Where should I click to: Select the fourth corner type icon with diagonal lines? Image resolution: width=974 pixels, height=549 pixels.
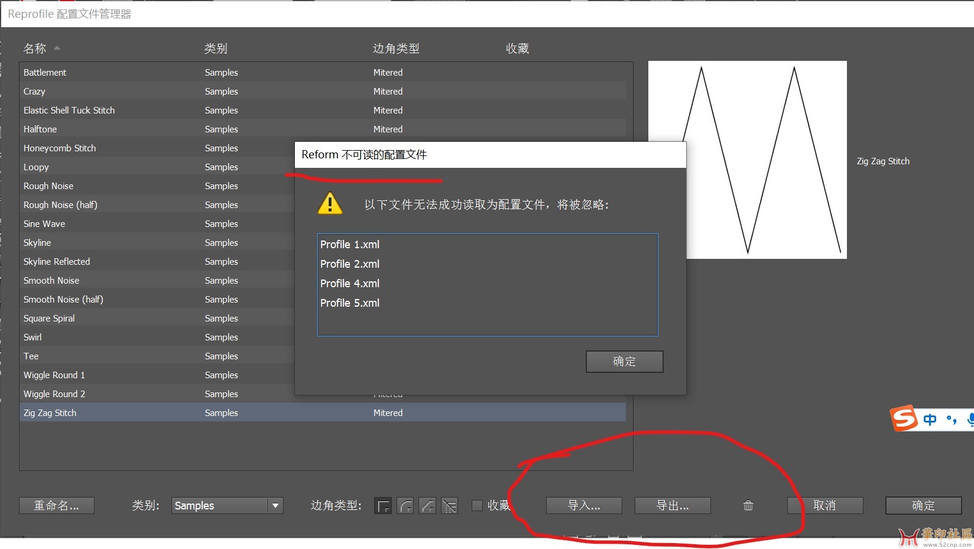pyautogui.click(x=449, y=506)
